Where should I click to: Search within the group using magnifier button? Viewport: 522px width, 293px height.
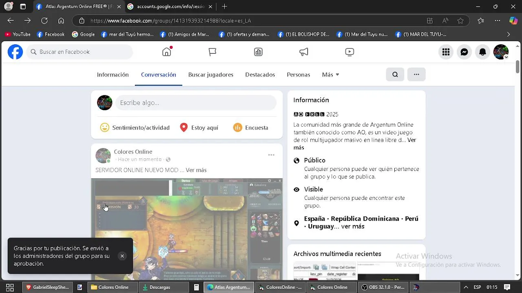pyautogui.click(x=395, y=74)
